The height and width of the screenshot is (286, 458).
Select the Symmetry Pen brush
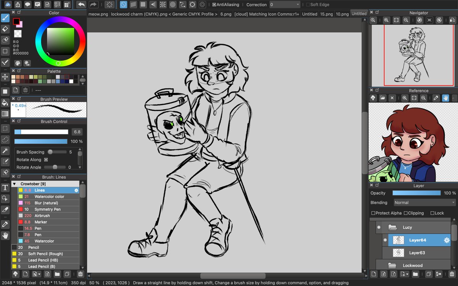(48, 209)
